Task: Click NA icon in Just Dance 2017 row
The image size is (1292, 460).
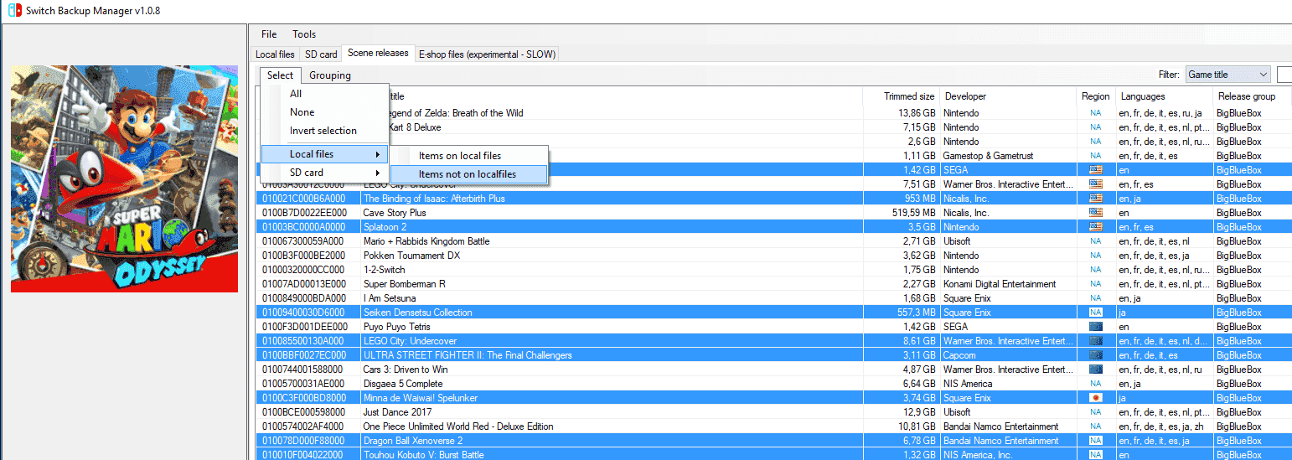Action: point(1095,412)
